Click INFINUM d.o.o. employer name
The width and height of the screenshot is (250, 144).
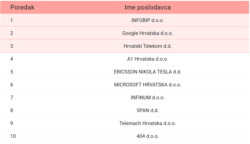pos(148,97)
